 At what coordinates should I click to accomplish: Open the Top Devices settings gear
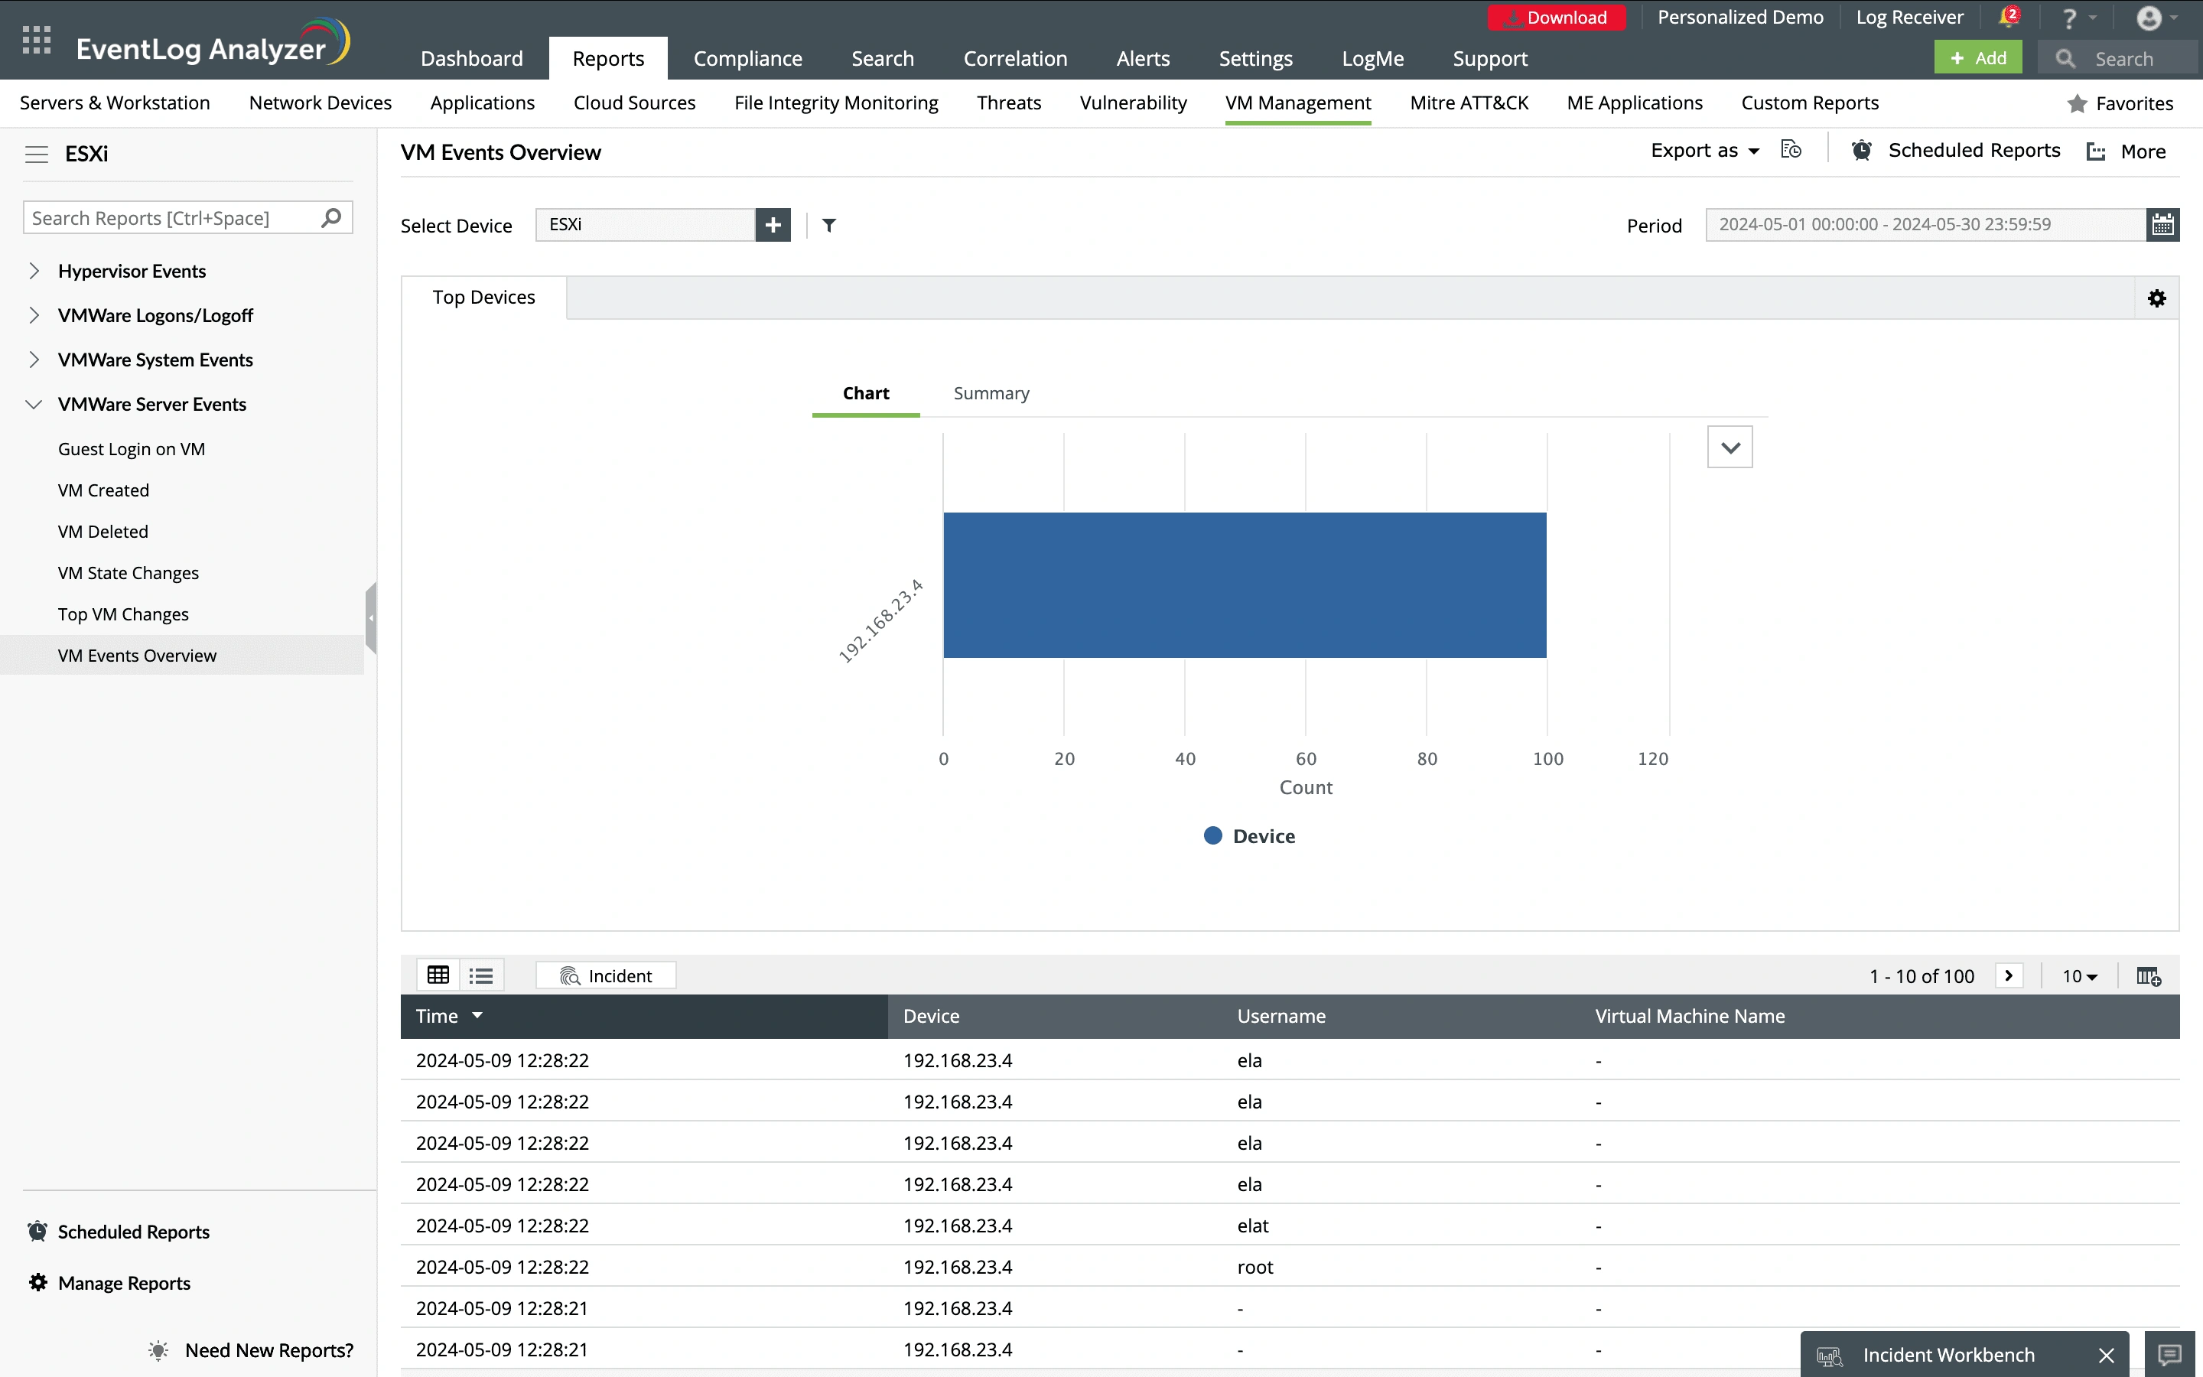2156,298
